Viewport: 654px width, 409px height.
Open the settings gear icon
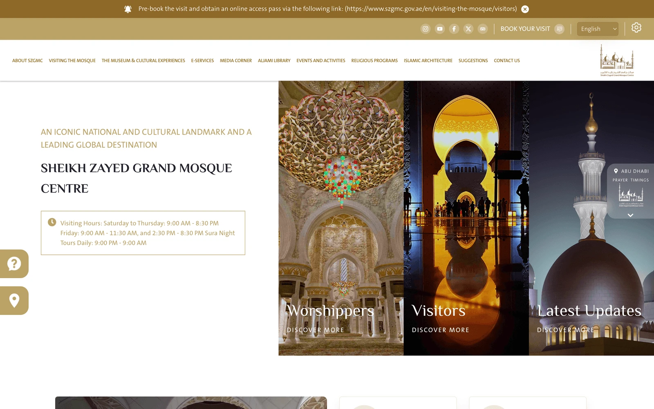[x=636, y=27]
